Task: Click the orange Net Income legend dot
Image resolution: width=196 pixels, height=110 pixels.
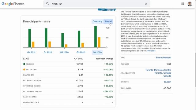Action: click(x=24, y=69)
